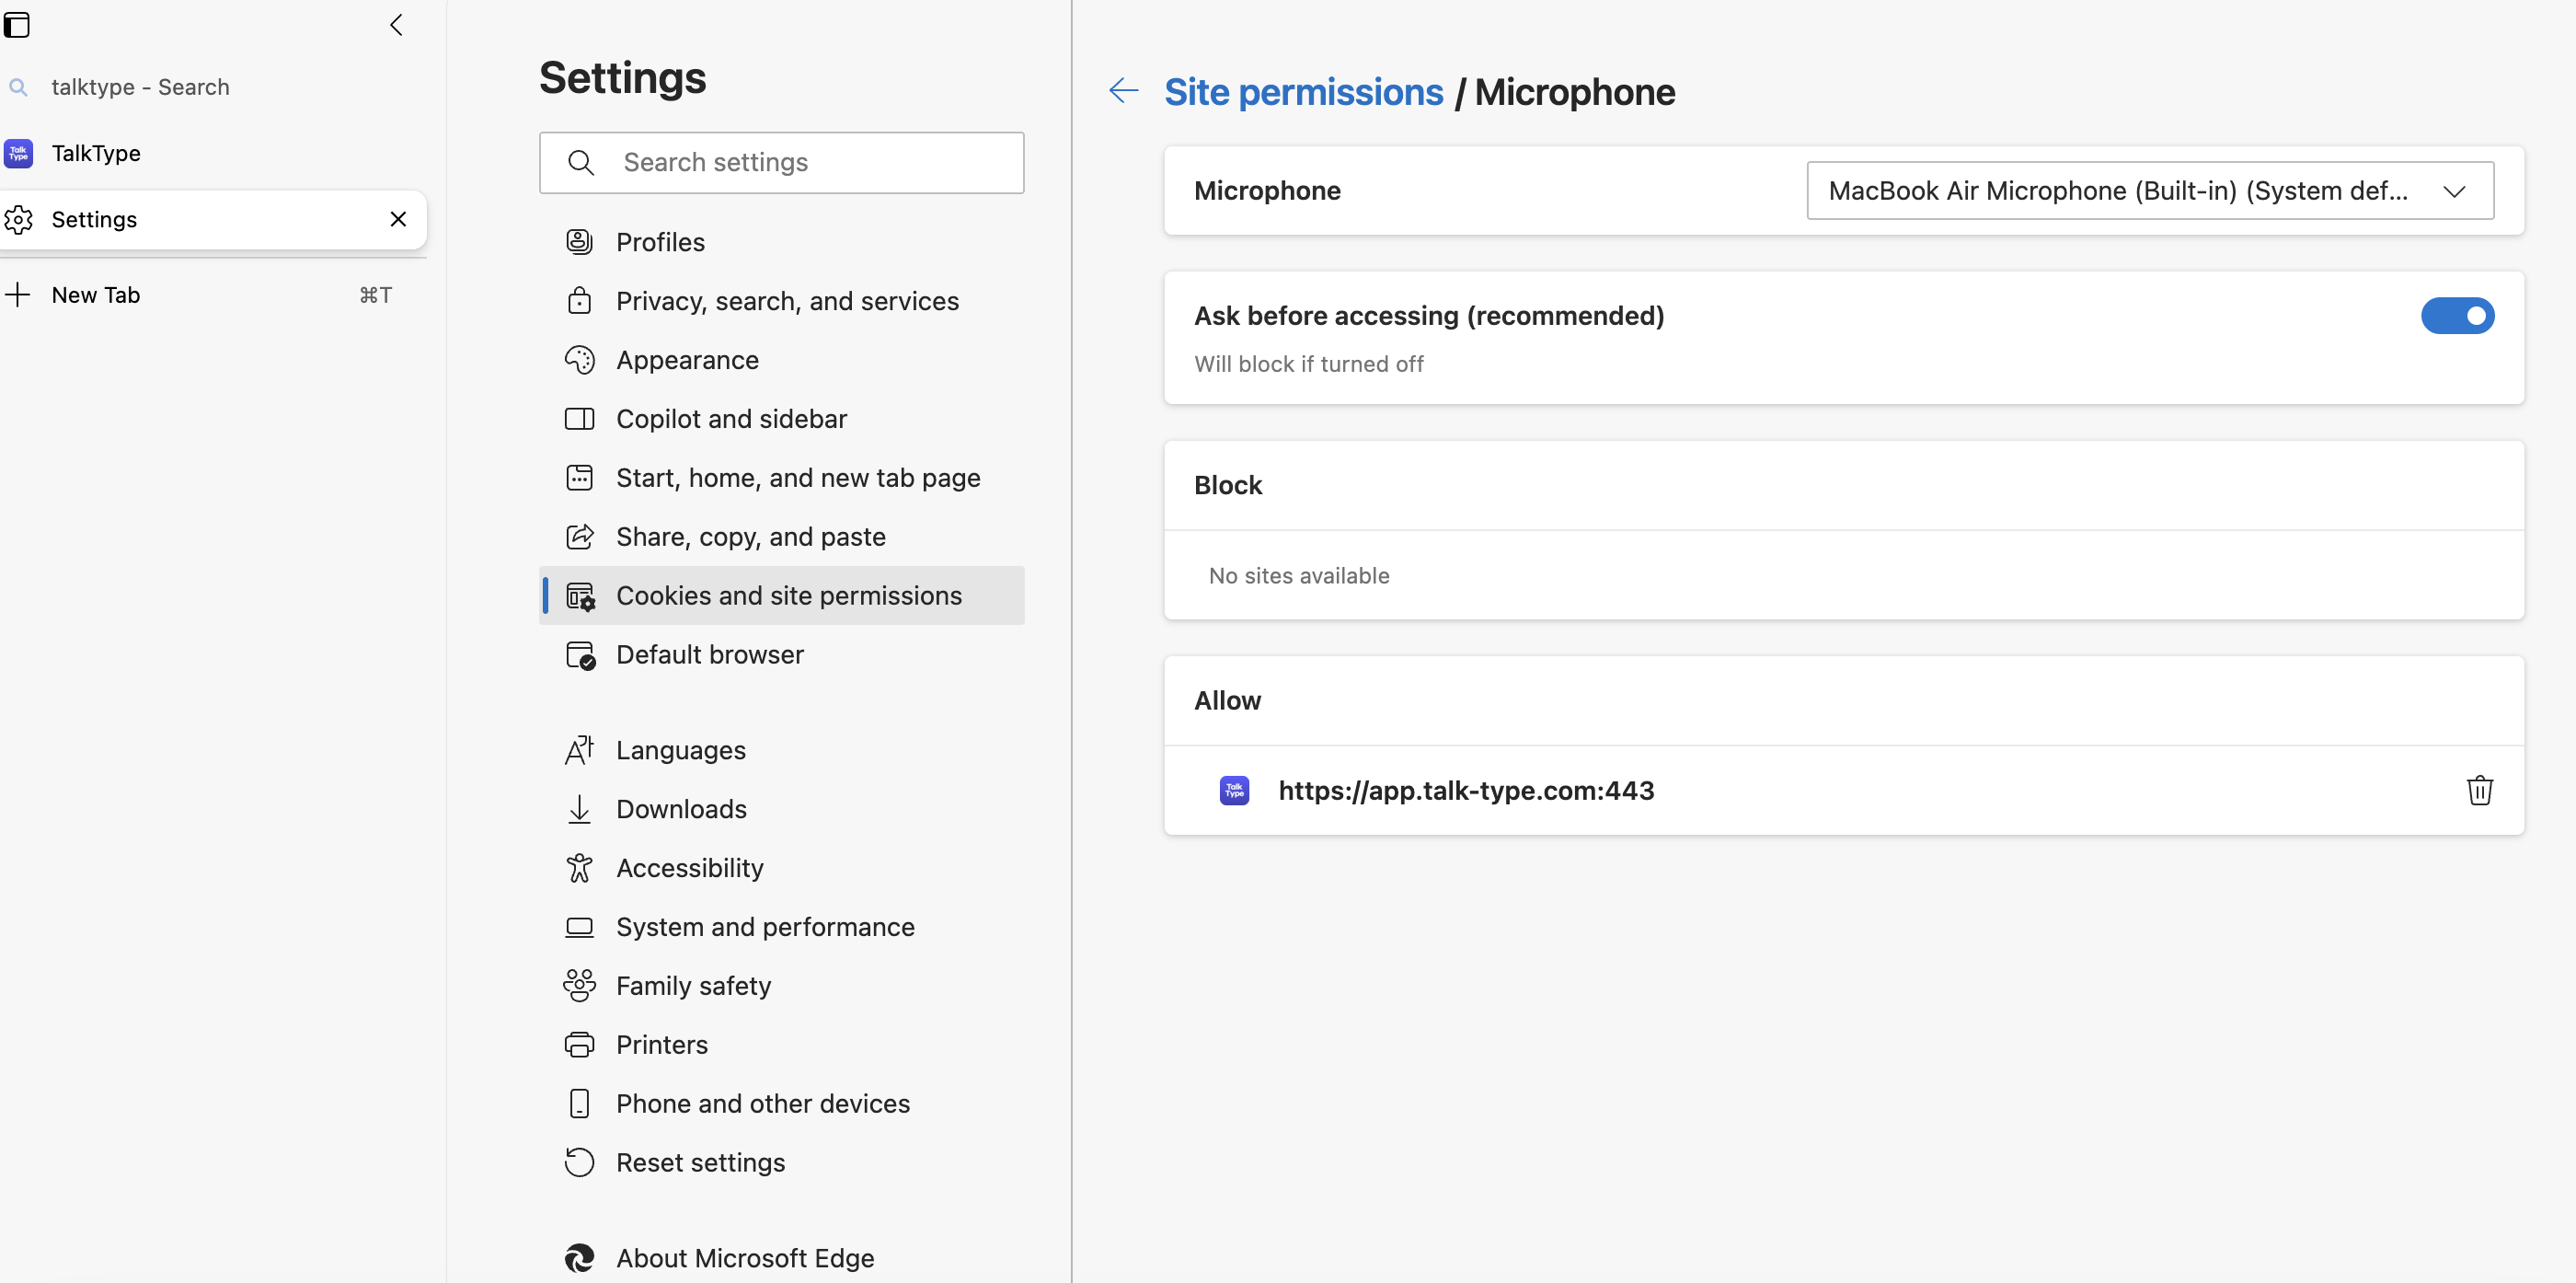The image size is (2576, 1283).
Task: Click the Copilot and sidebar icon
Action: [580, 419]
